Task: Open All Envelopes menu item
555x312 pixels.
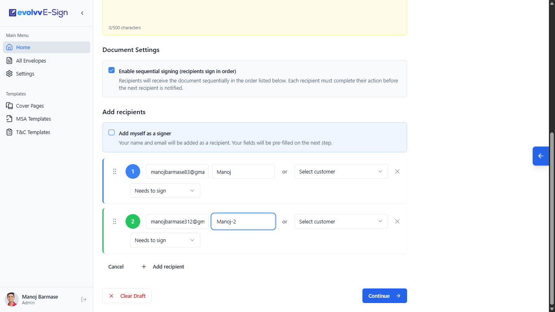Action: click(x=46, y=61)
